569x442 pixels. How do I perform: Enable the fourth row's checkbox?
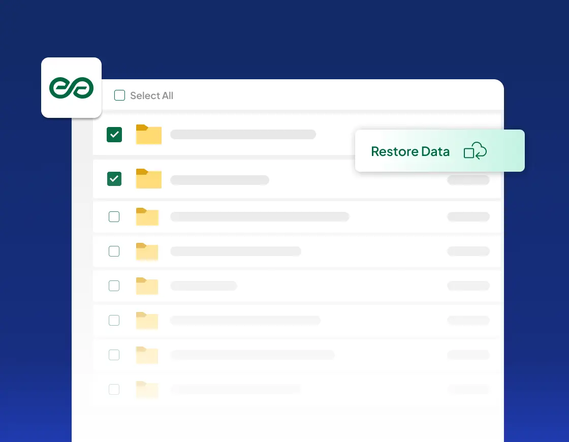(114, 251)
